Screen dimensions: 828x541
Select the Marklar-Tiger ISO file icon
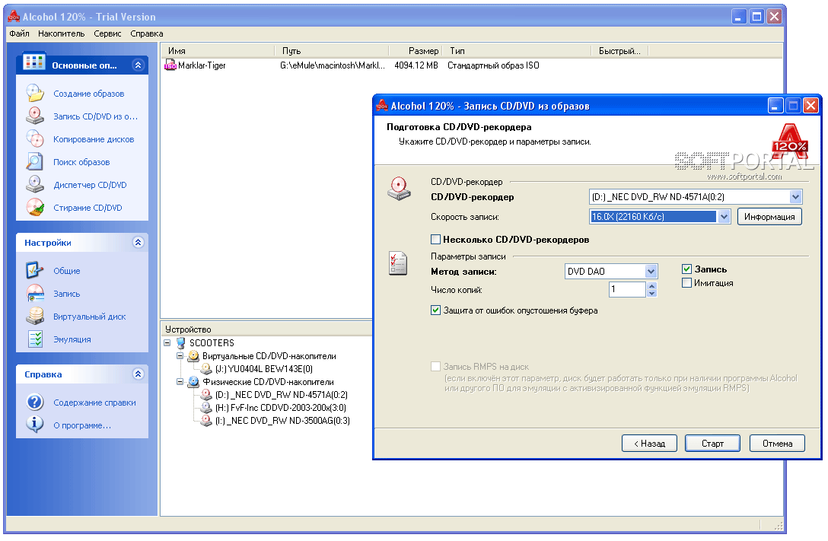(x=170, y=65)
